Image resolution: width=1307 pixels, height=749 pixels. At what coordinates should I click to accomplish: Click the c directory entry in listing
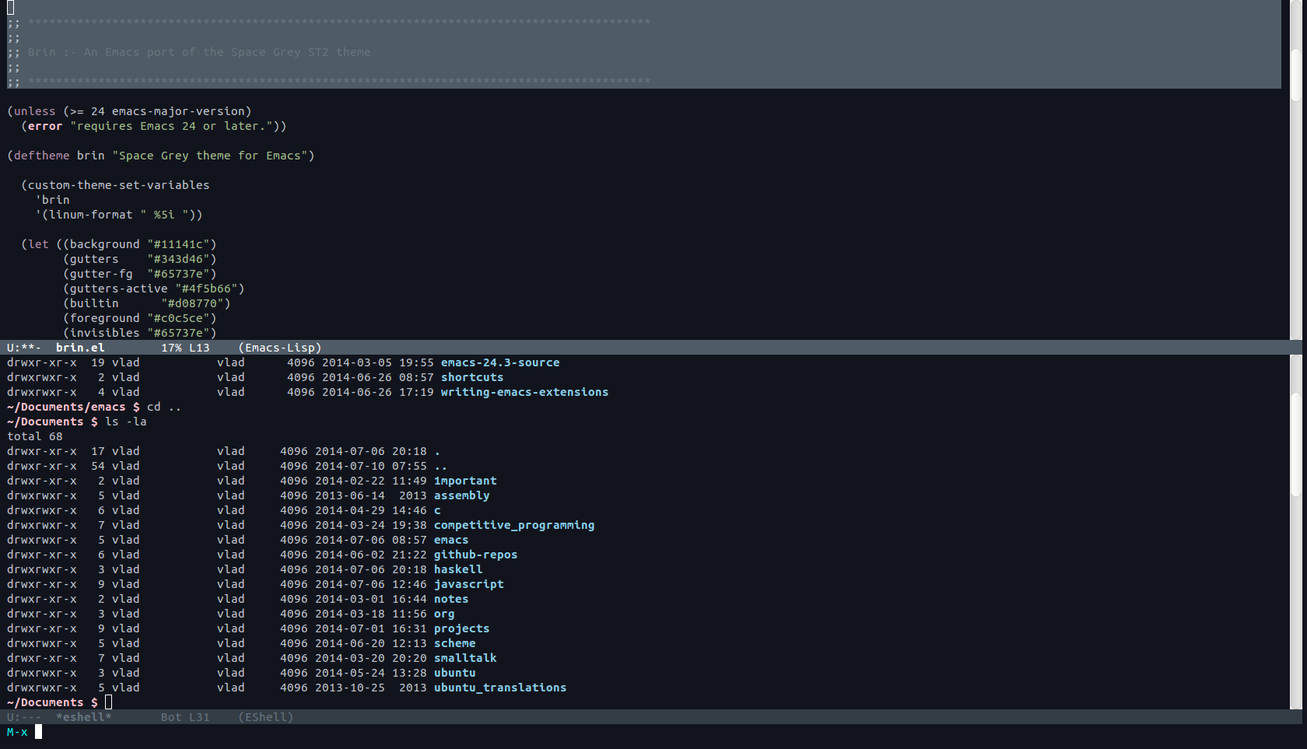437,510
